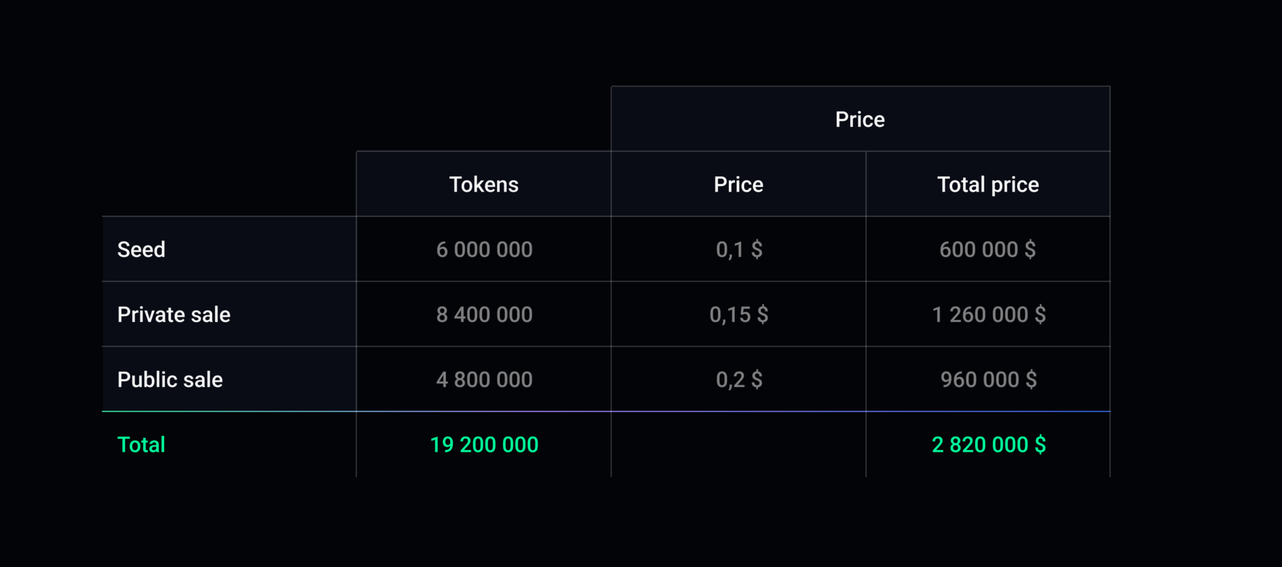This screenshot has width=1282, height=567.
Task: Click the 4 800 000 tokens cell
Action: click(x=484, y=379)
